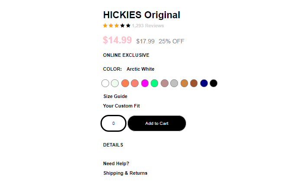Select the silver gray color swatch
Image resolution: width=295 pixels, height=189 pixels.
pos(174,83)
